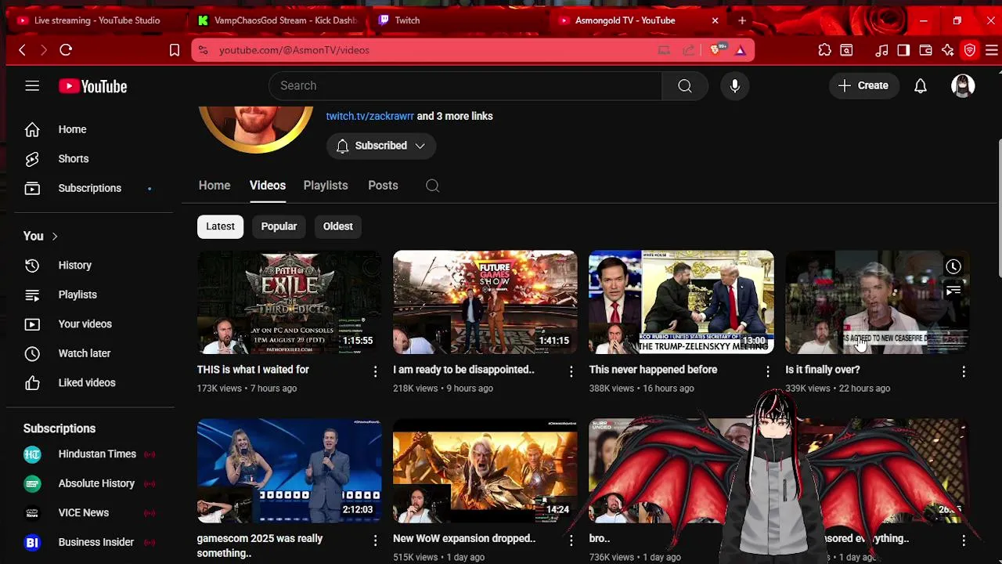
Task: Add Is it finally over? to Watch later
Action: tap(953, 267)
